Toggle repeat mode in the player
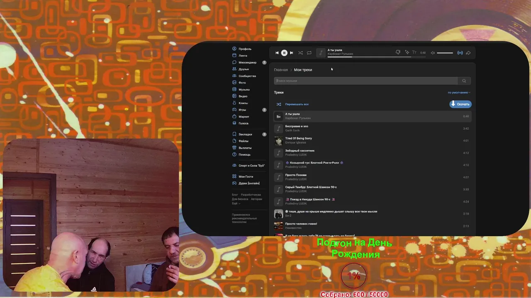 (x=309, y=53)
